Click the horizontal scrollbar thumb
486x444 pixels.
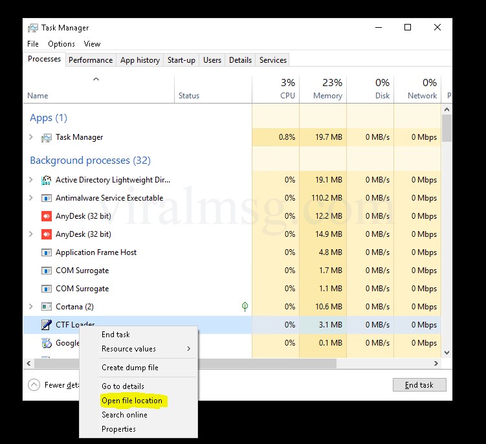tap(185, 363)
